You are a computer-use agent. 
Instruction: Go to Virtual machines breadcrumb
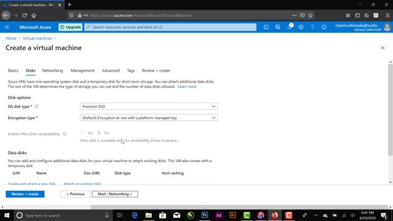(x=37, y=38)
